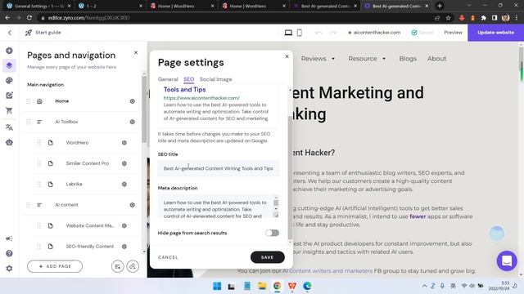Open settings gear for Labrika page

pos(124,184)
